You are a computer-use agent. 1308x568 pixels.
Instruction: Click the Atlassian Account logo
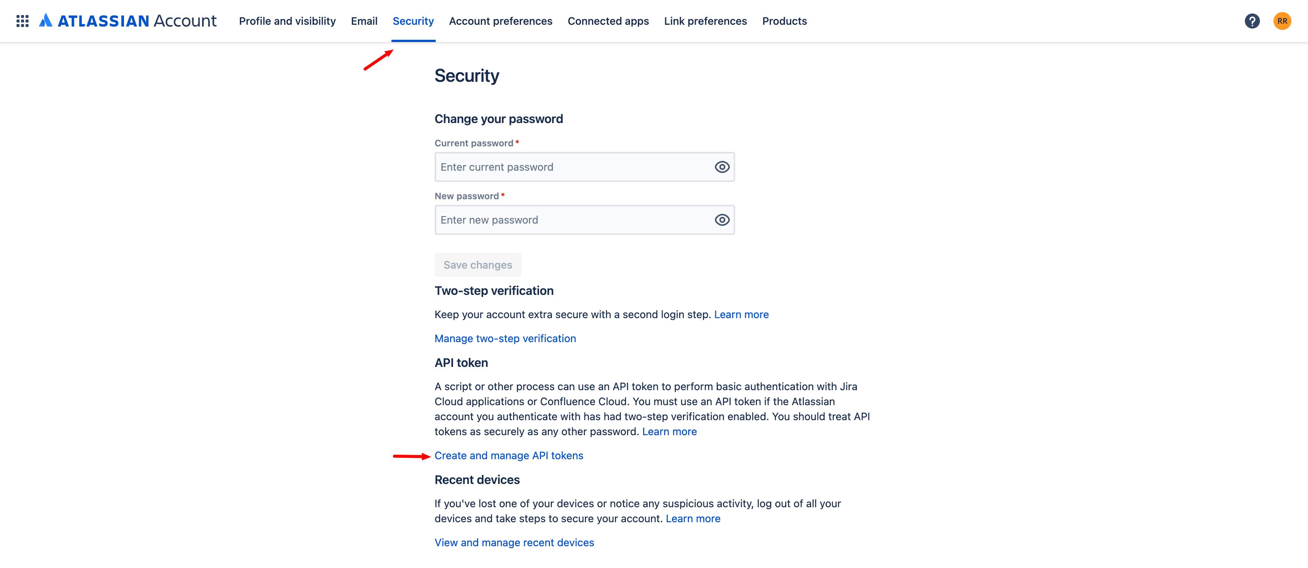pyautogui.click(x=128, y=21)
